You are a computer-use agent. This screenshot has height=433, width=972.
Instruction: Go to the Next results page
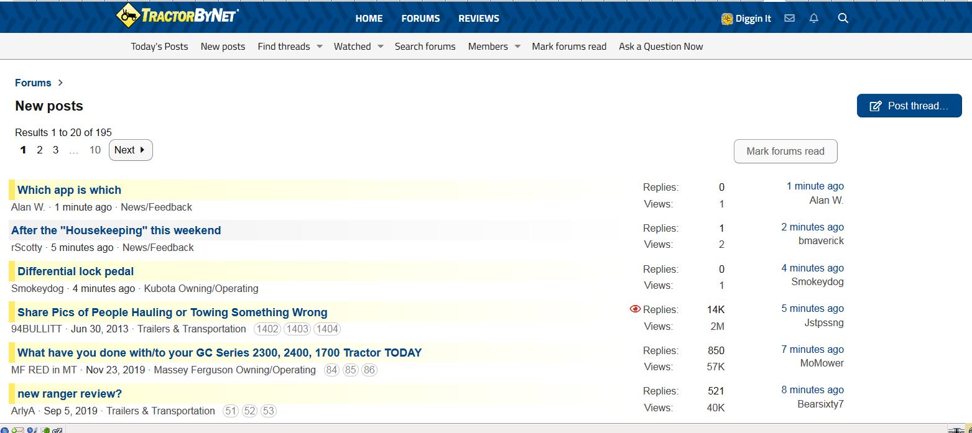click(130, 150)
